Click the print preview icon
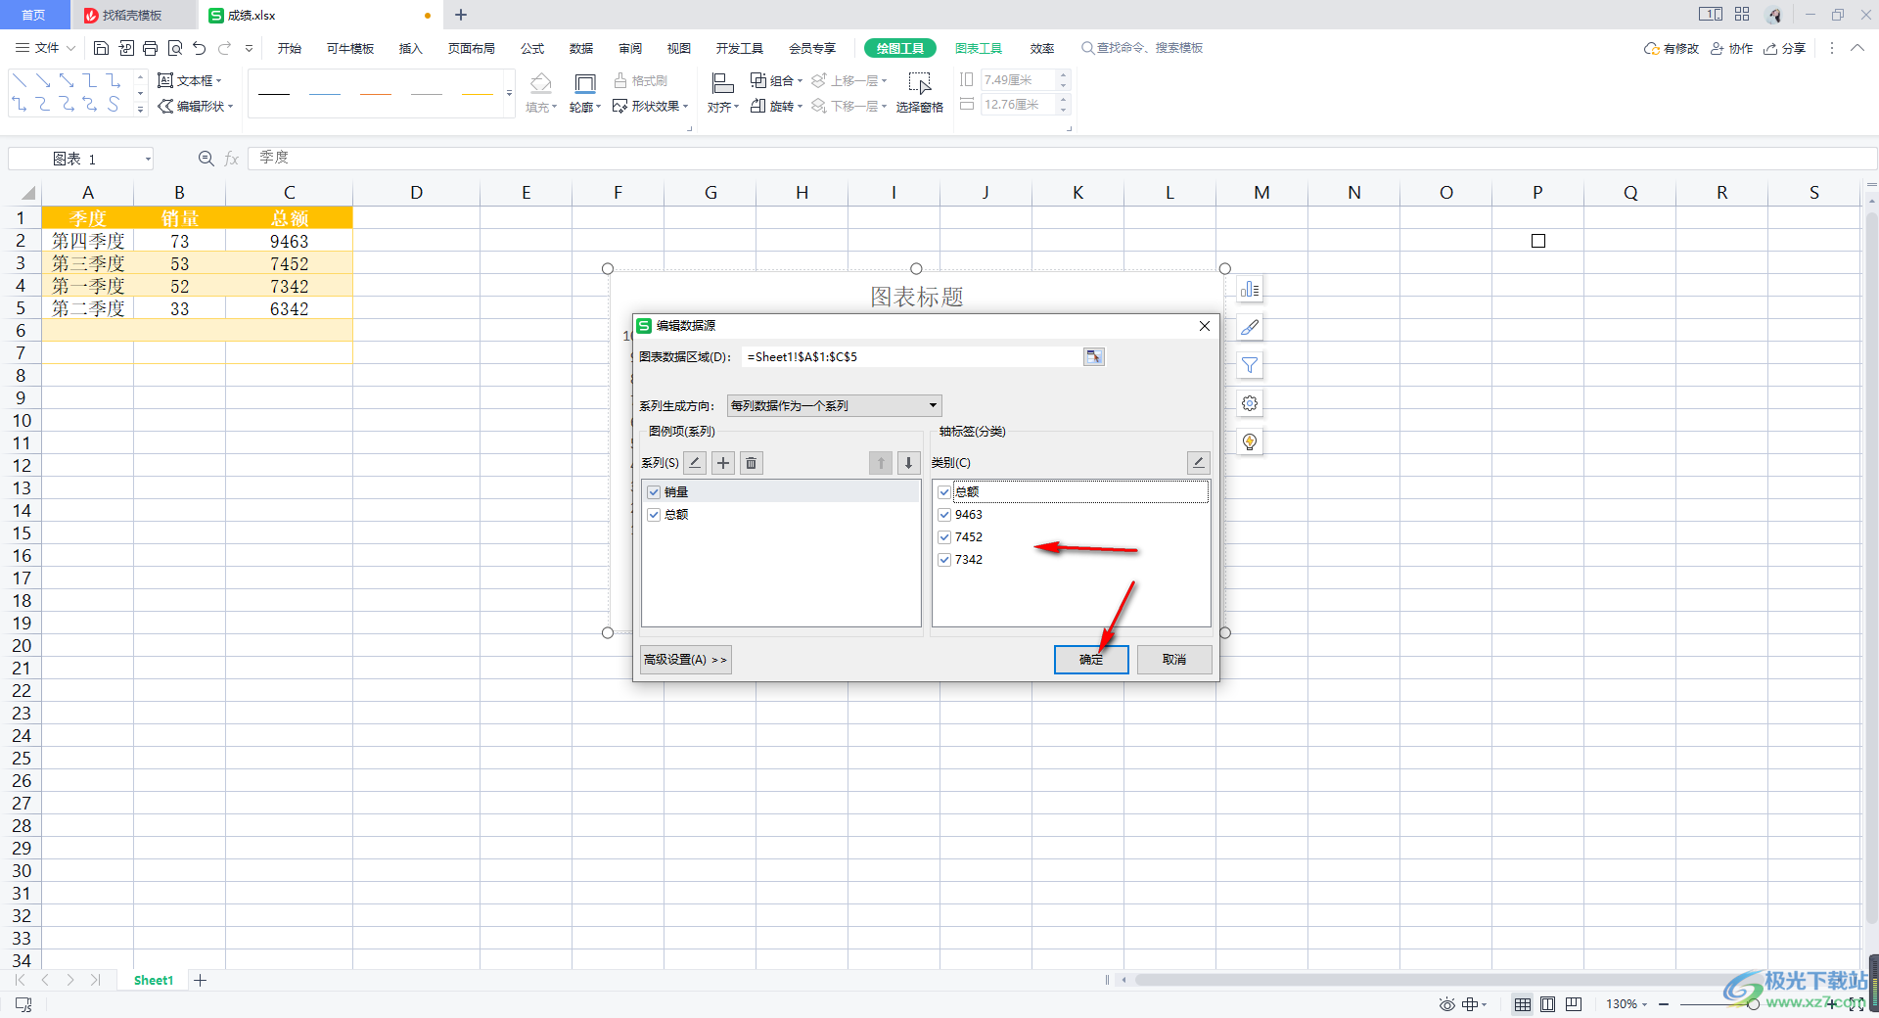This screenshot has height=1018, width=1879. 175,48
